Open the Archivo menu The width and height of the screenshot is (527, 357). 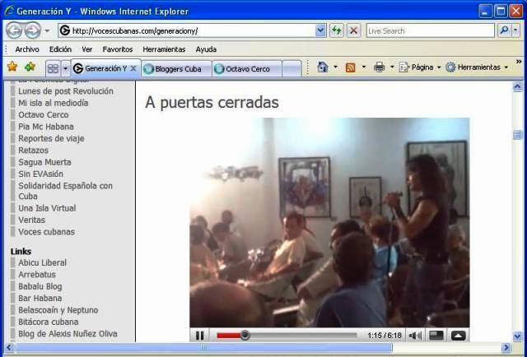tap(27, 49)
